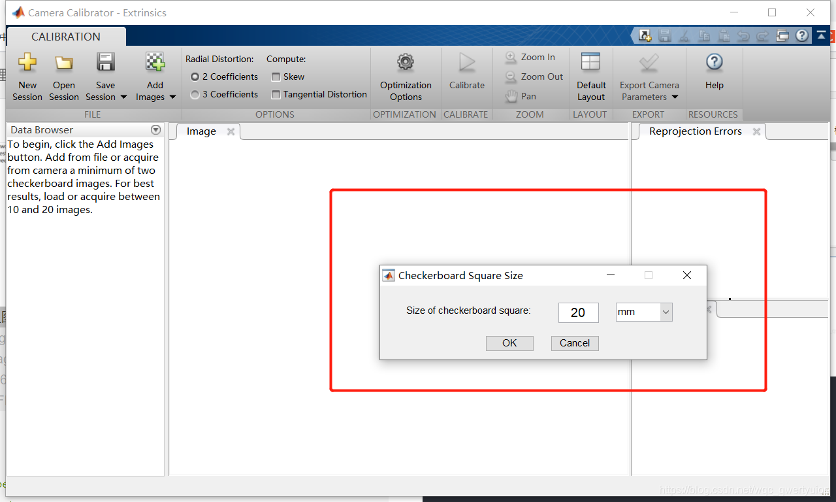Select the Zoom Out tool
This screenshot has height=502, width=836.
click(x=534, y=76)
